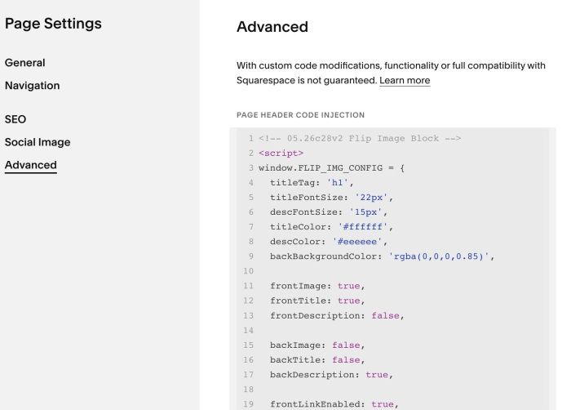Click the HTML comment on line 1
The image size is (571, 410).
pos(360,139)
